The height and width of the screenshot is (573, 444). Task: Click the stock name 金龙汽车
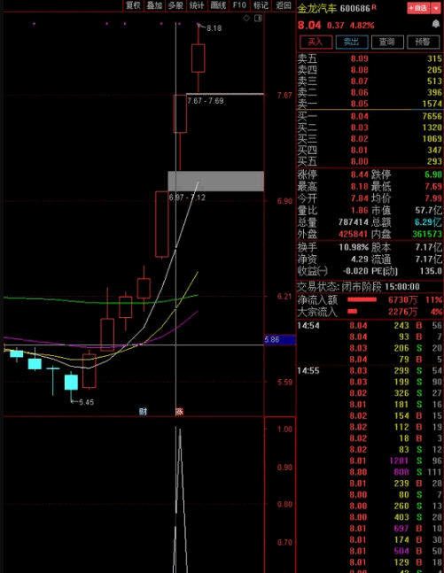pyautogui.click(x=316, y=8)
